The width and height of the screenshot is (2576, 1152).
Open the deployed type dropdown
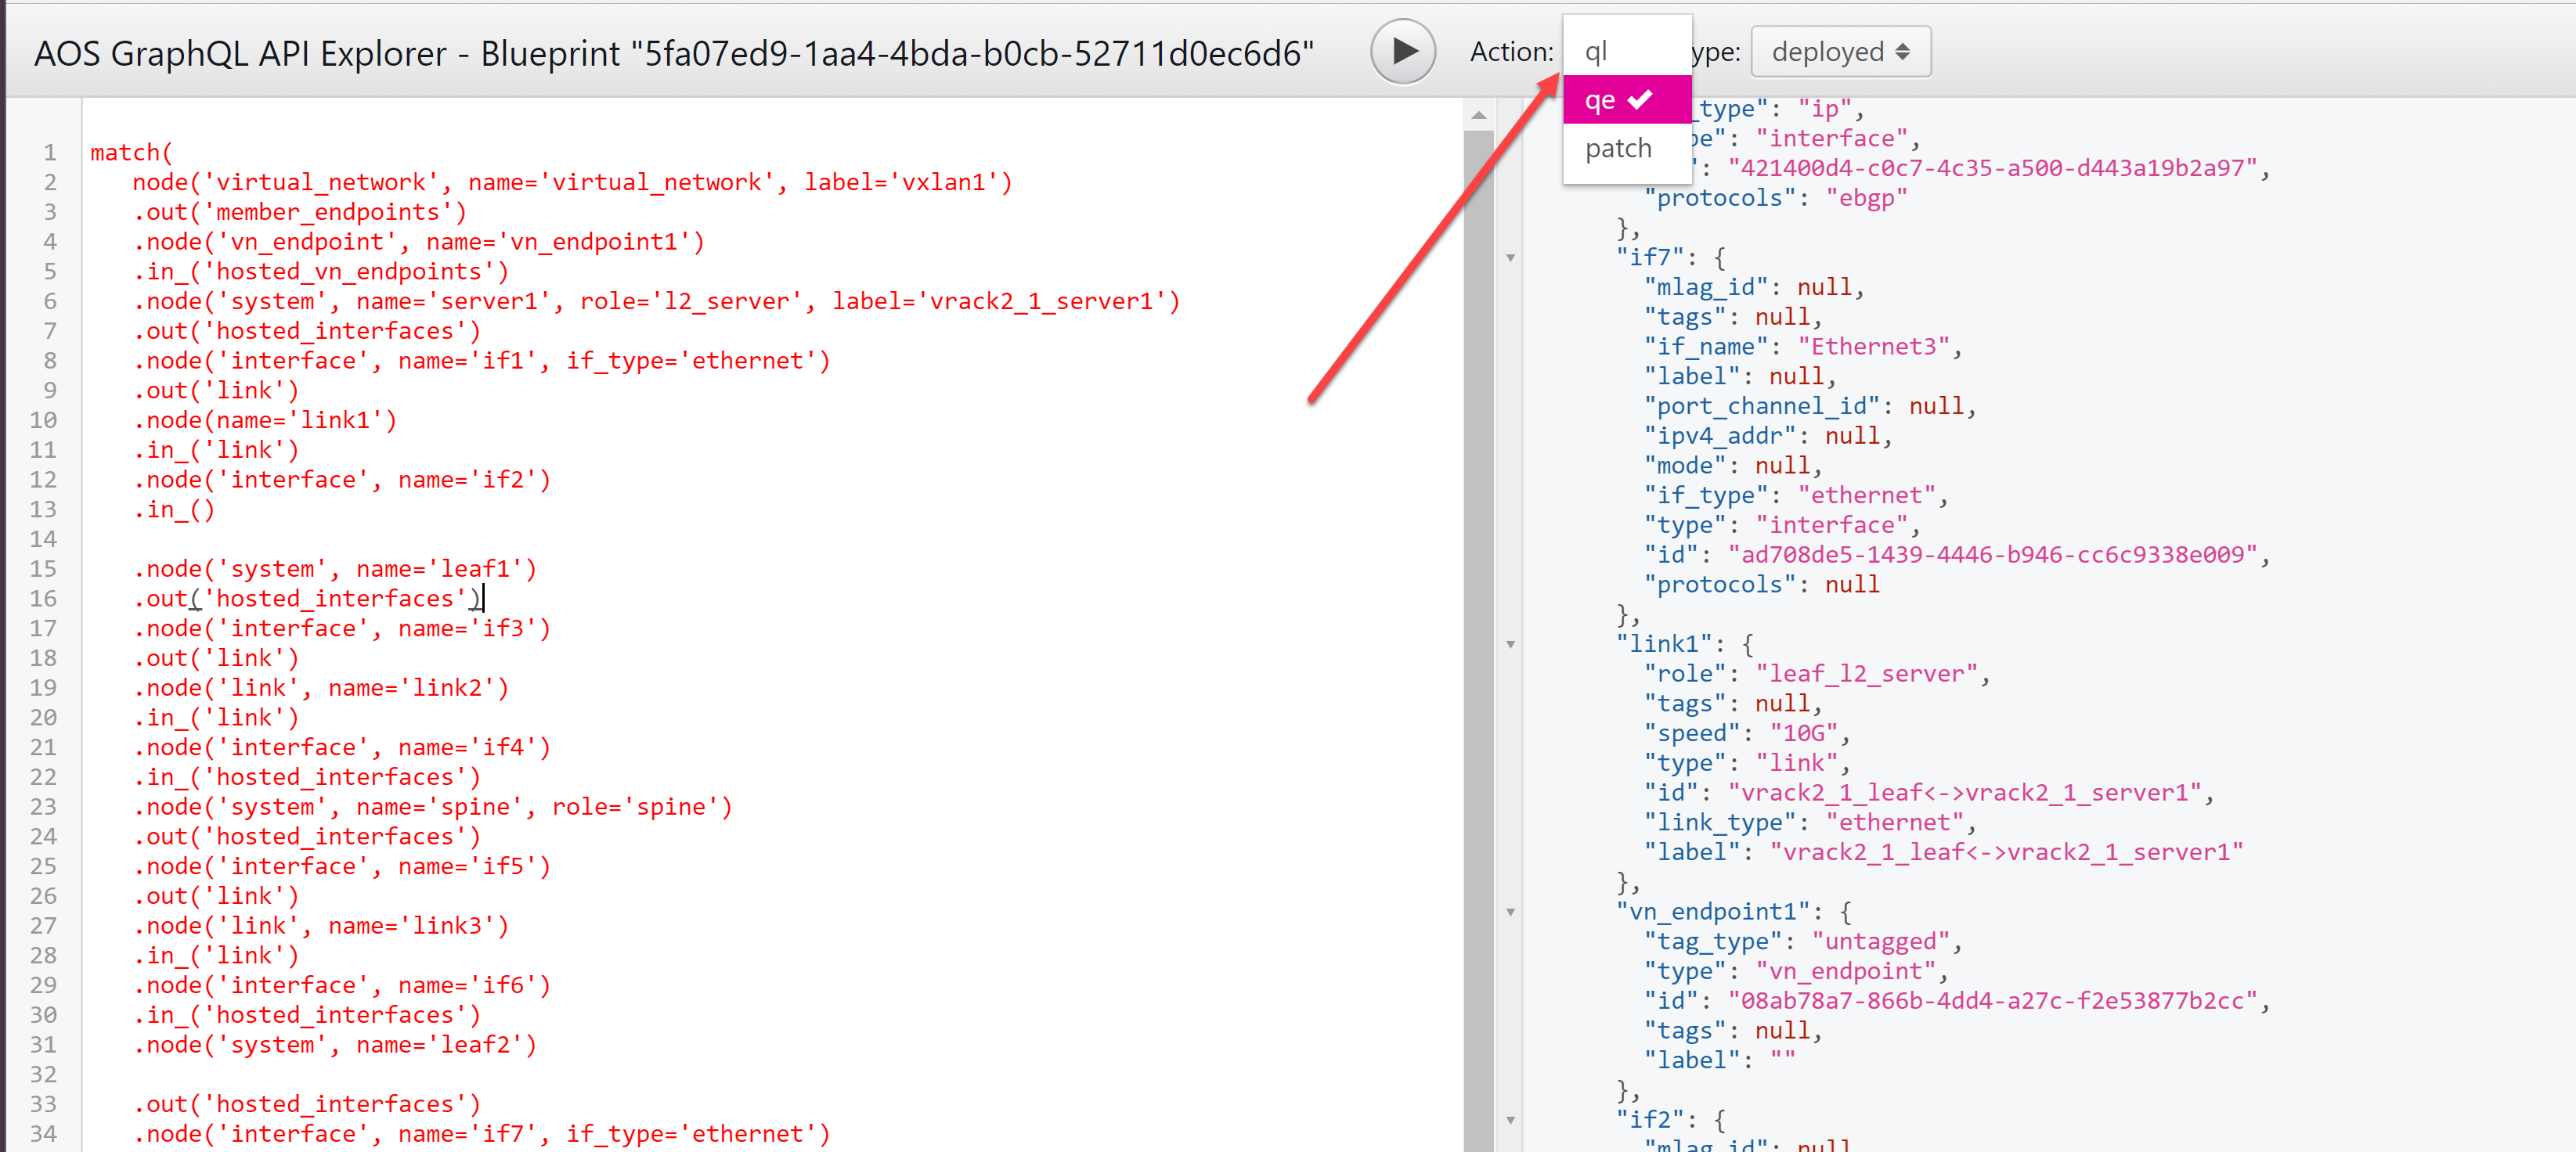[x=1839, y=51]
